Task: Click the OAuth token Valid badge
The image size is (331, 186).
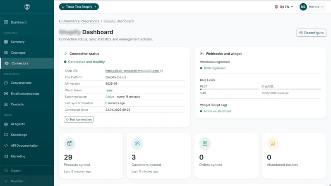Action: click(x=110, y=91)
